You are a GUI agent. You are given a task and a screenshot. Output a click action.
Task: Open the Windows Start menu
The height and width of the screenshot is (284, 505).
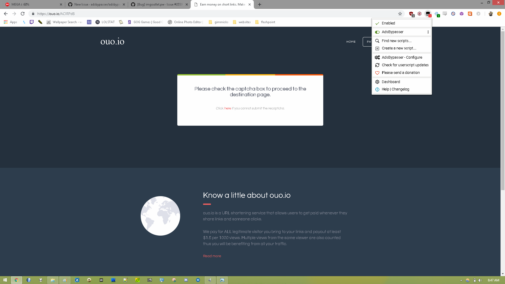click(5, 280)
